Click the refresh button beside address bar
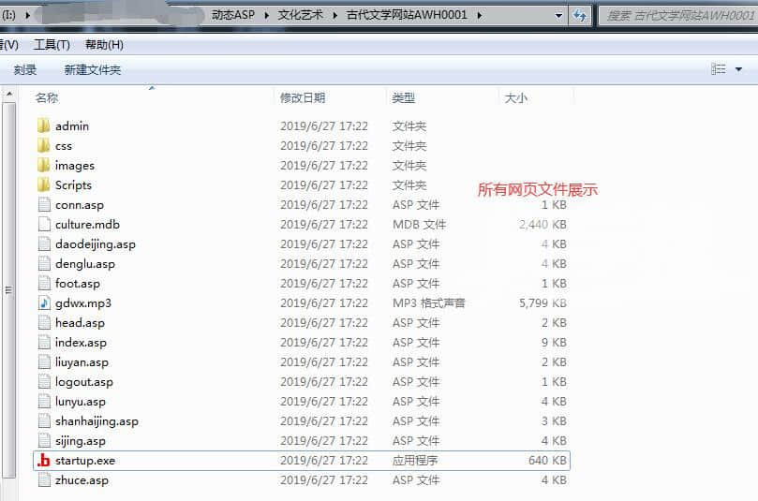 tap(581, 15)
